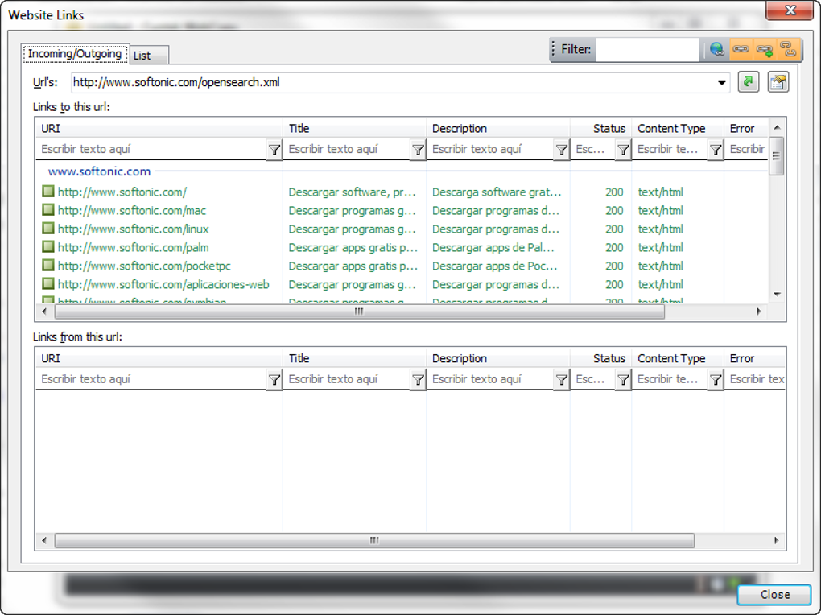This screenshot has height=615, width=821.
Task: Click URI column header in Links from table
Action: click(159, 358)
